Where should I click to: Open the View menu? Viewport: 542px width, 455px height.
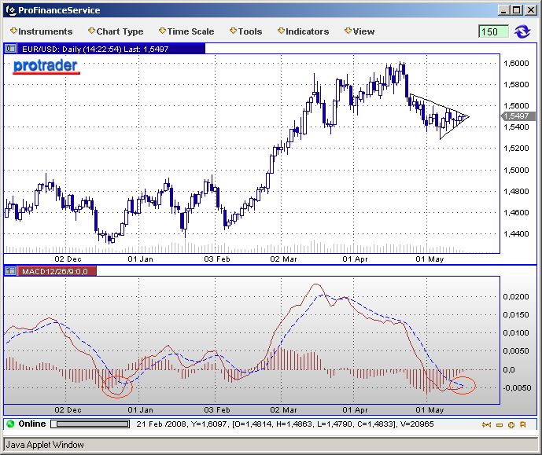point(359,31)
